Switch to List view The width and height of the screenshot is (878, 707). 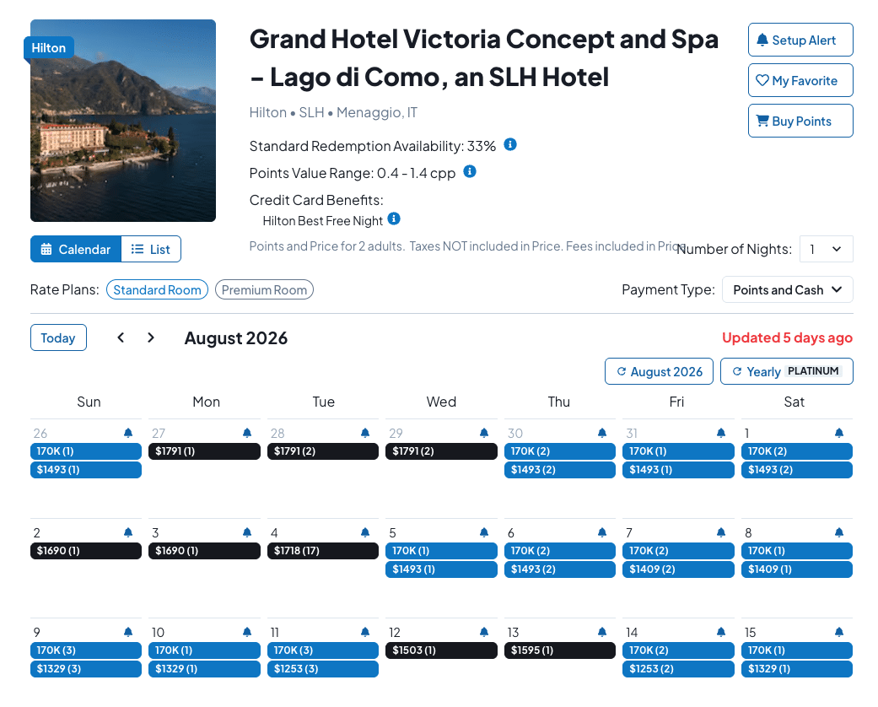(151, 250)
